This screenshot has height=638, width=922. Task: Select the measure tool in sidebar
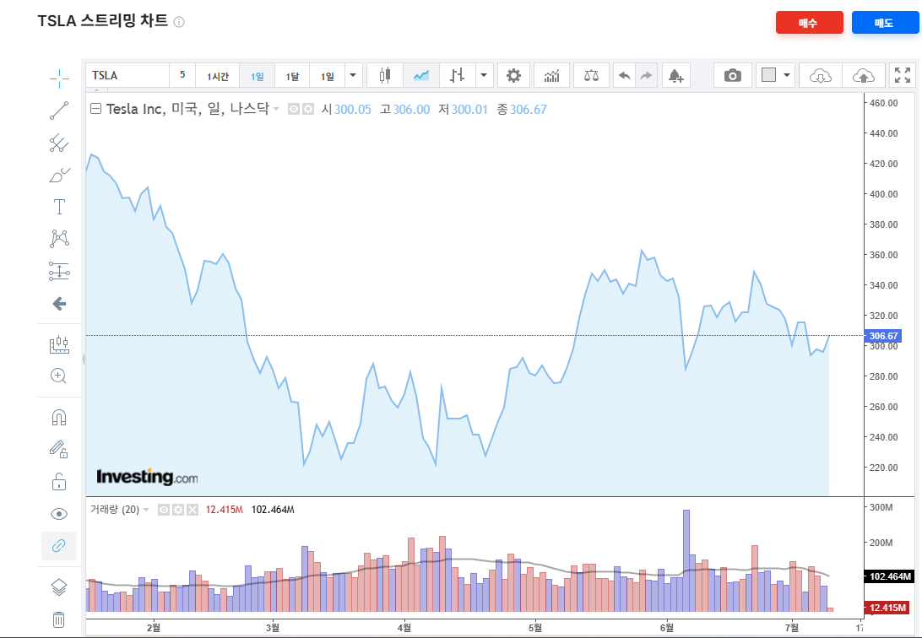[59, 344]
